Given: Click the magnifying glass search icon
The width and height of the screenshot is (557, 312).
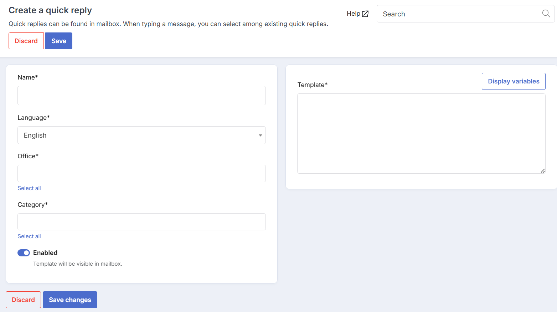Looking at the screenshot, I should click(546, 14).
